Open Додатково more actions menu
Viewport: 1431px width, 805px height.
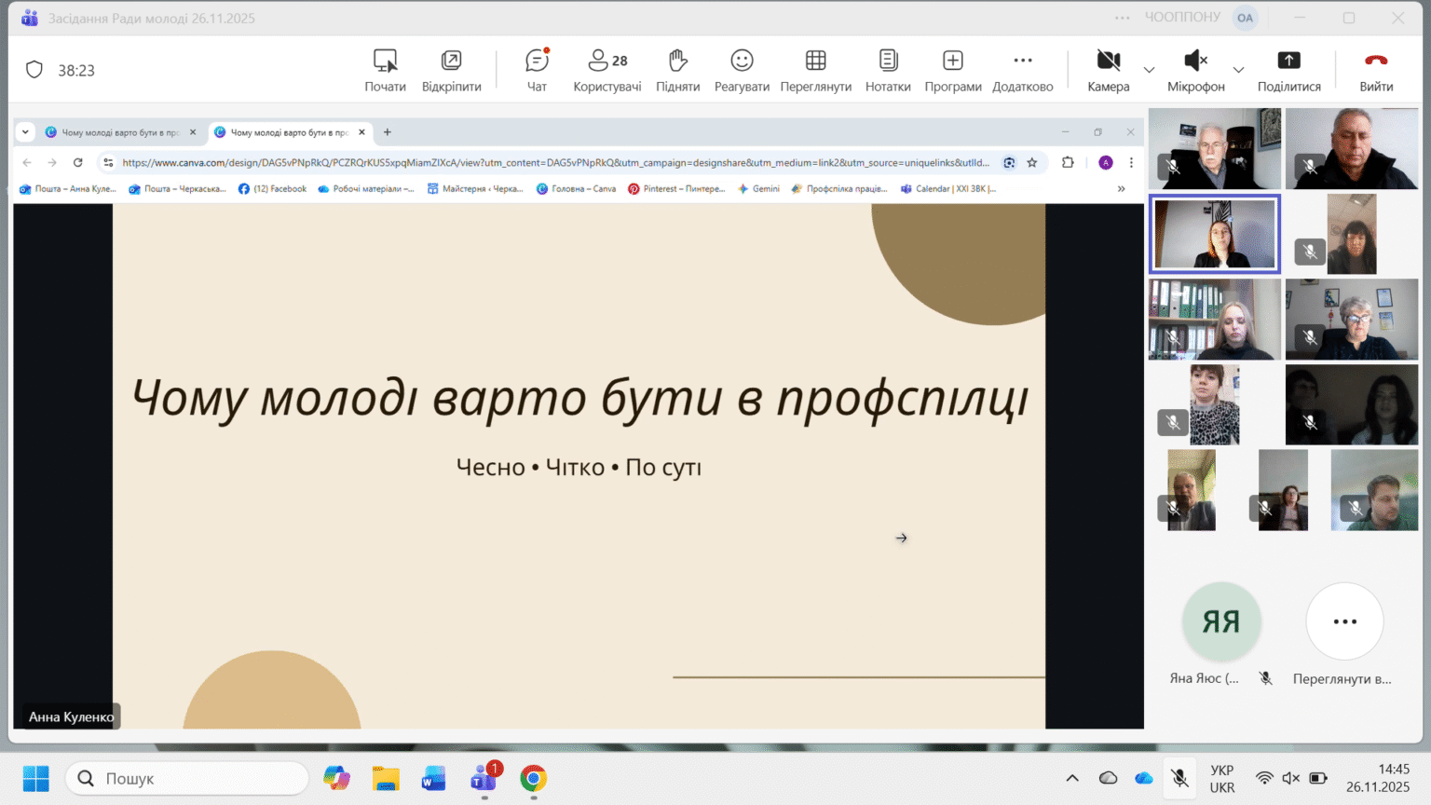point(1022,70)
